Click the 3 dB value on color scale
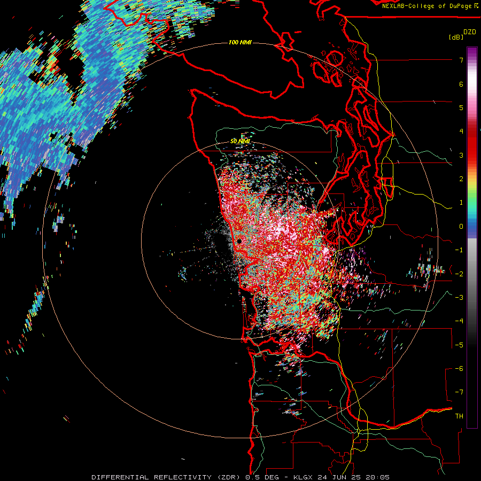This screenshot has width=481, height=481. 461,155
